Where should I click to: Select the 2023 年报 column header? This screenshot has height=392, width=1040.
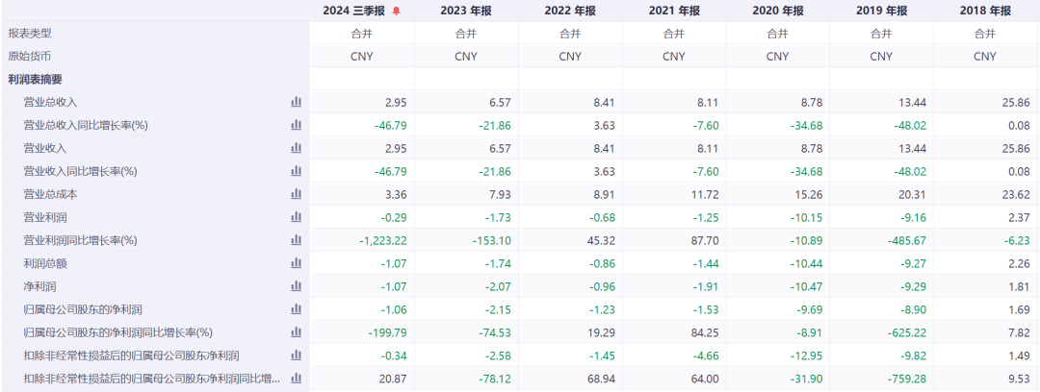466,12
